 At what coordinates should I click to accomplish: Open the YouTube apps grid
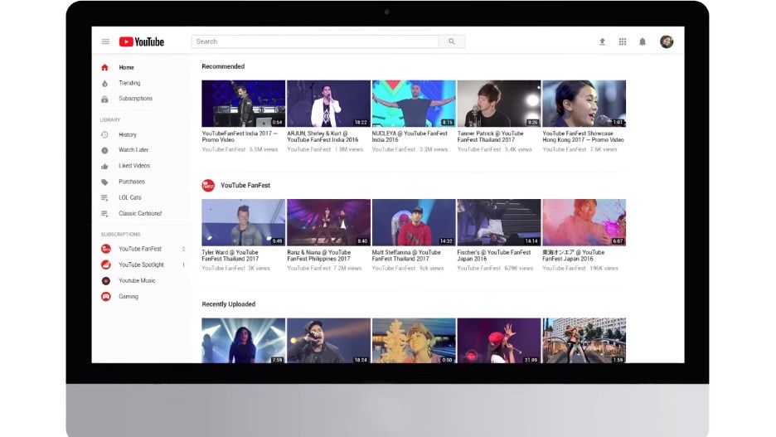tap(623, 41)
